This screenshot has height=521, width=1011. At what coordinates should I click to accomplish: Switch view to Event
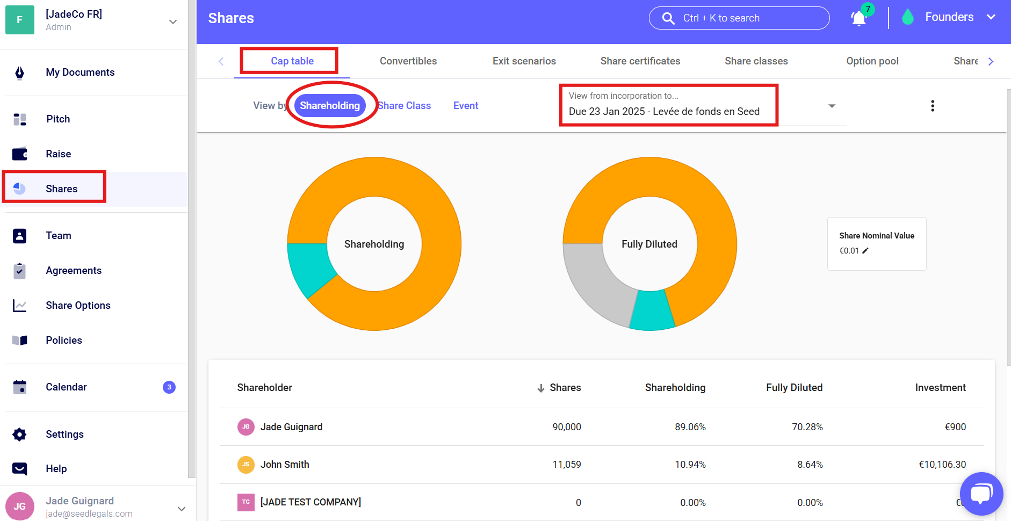[465, 106]
